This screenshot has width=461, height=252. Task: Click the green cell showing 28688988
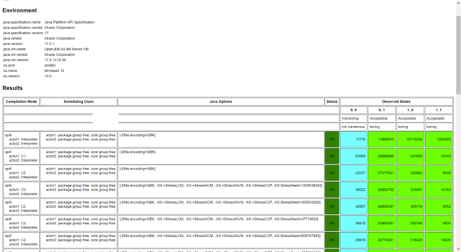point(382,156)
